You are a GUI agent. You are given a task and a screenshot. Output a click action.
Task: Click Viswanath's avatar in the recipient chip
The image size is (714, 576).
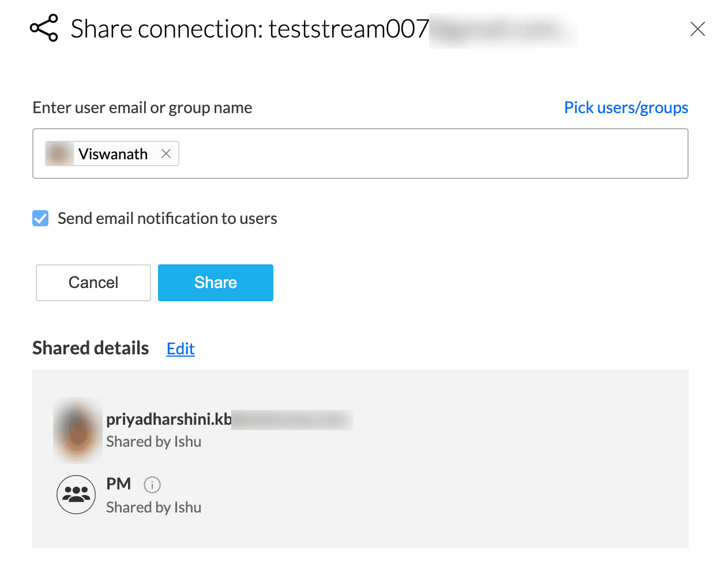click(59, 154)
